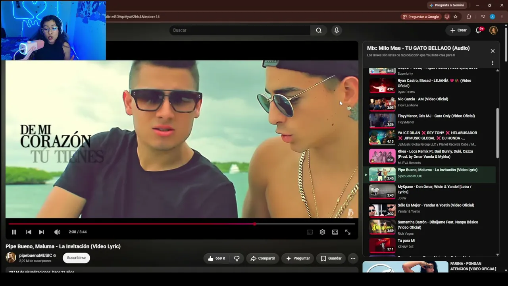The height and width of the screenshot is (286, 508).
Task: Start voice search with the microphone
Action: tap(337, 30)
